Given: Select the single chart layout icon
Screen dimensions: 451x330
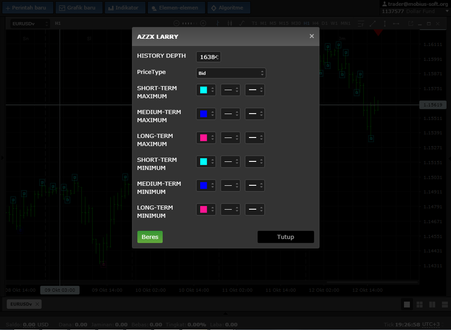Looking at the screenshot, I should click(x=407, y=305).
